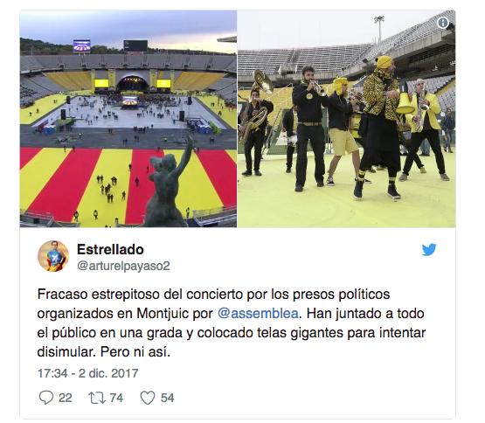The image size is (485, 423).
Task: Open the @assemblea mention link
Action: [x=258, y=314]
